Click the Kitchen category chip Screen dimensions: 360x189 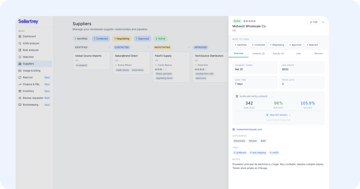pyautogui.click(x=253, y=141)
